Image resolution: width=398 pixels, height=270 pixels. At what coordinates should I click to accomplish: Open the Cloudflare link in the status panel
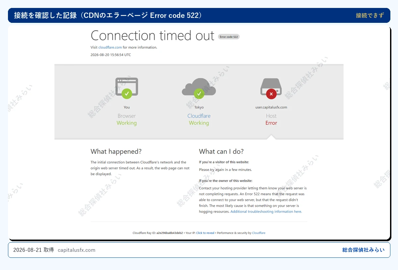[x=199, y=116]
